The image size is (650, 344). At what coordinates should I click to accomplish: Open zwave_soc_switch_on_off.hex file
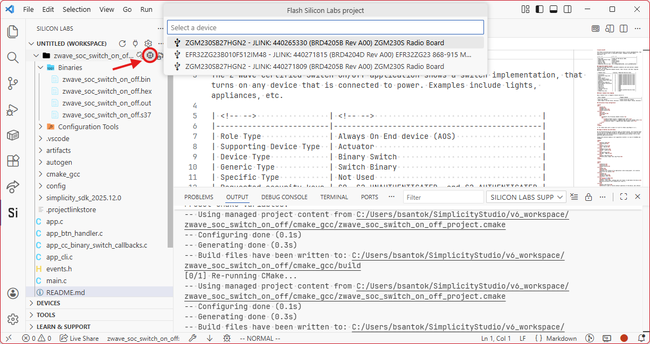click(107, 91)
